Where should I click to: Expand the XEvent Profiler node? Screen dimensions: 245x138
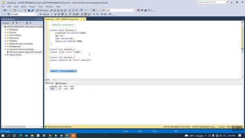(5, 55)
